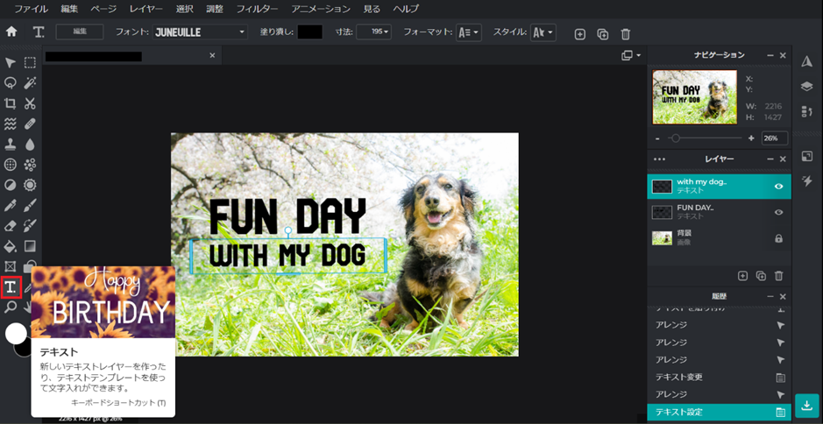Image resolution: width=823 pixels, height=424 pixels.
Task: Zoom in with navigation plus button
Action: [x=751, y=138]
